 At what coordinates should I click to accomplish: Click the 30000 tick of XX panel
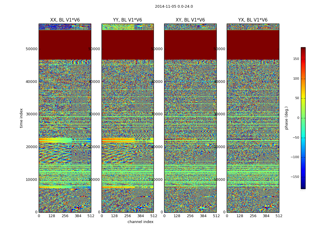(32, 114)
